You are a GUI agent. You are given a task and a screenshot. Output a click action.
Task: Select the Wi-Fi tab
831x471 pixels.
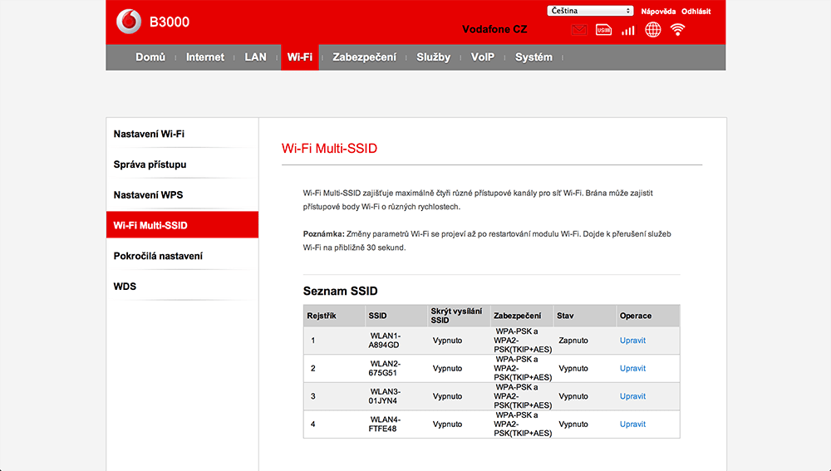(300, 57)
